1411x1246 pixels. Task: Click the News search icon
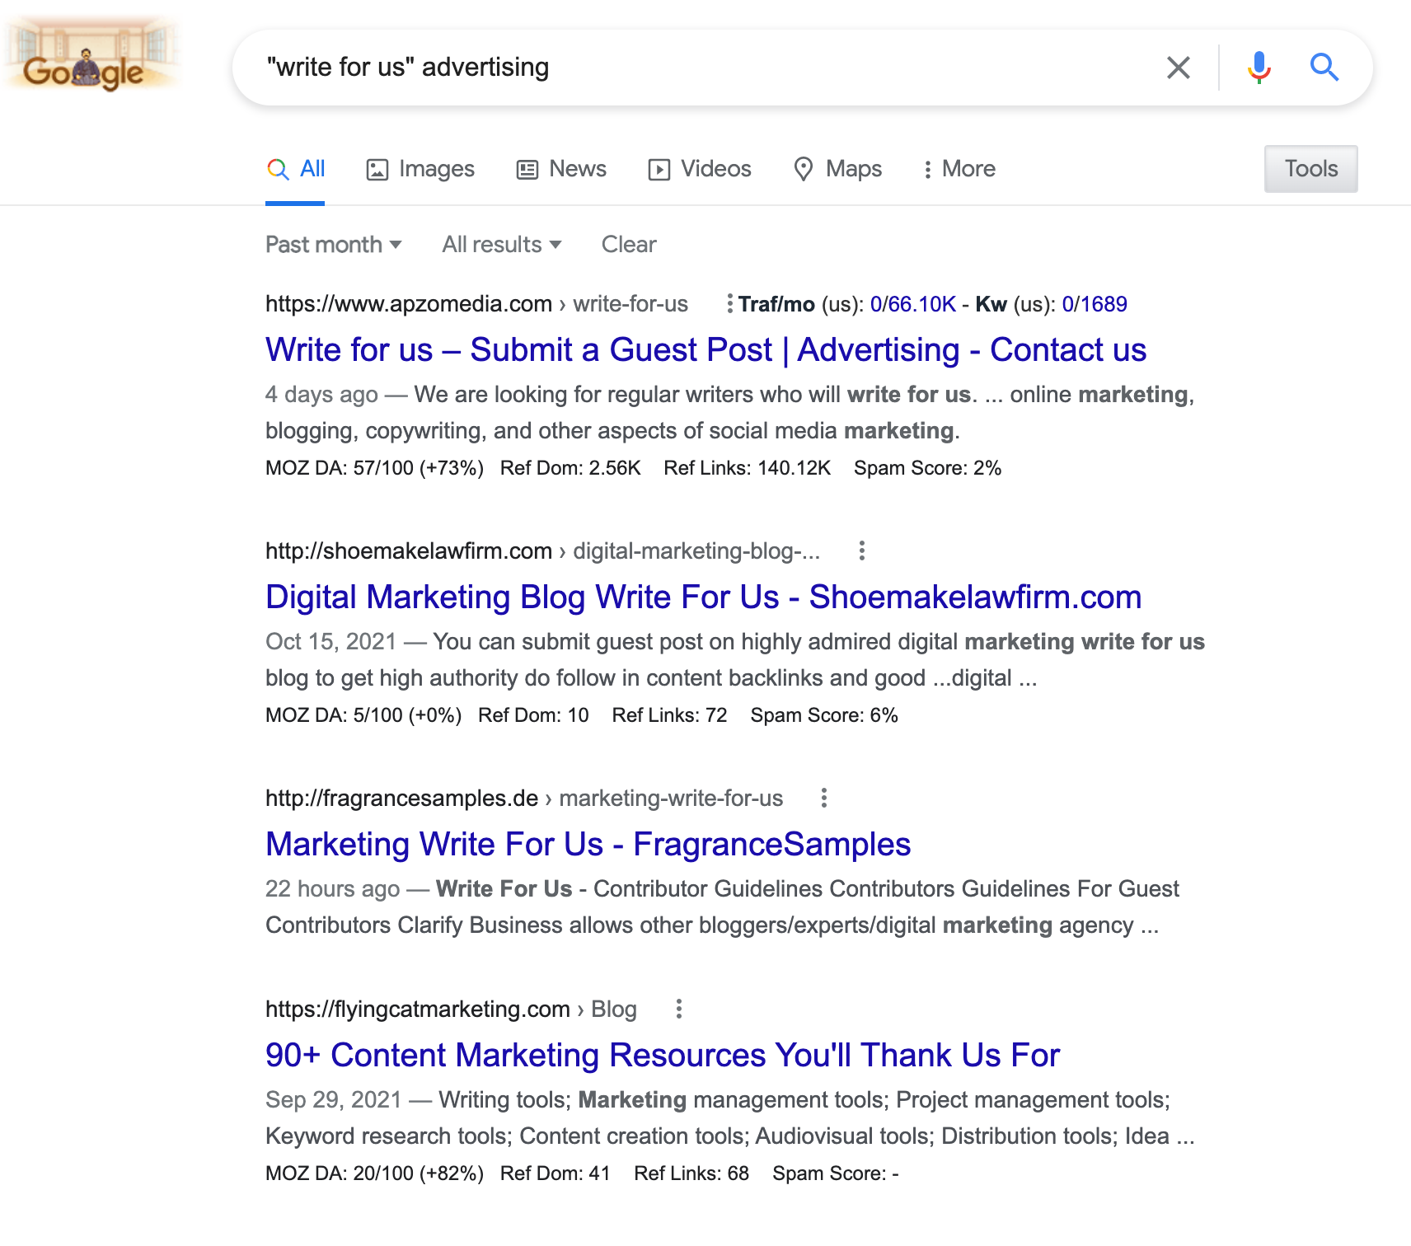[527, 168]
